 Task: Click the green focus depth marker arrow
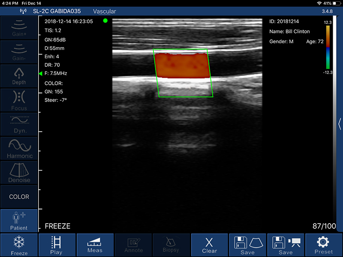[x=41, y=74]
